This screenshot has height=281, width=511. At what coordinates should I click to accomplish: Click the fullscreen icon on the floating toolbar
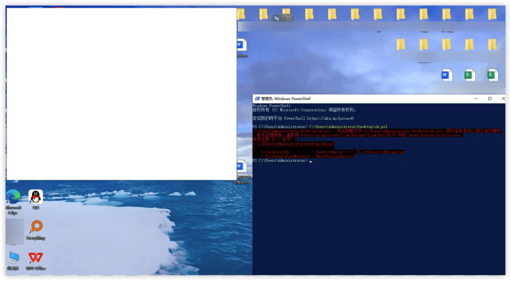click(289, 18)
